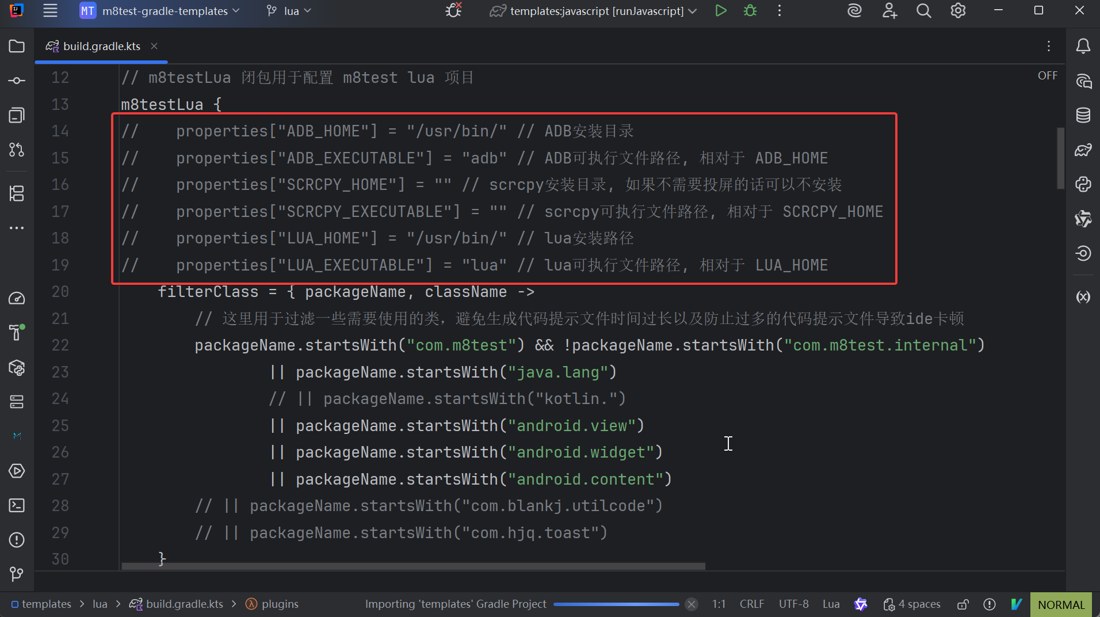Open the Notifications bell panel

pos(1083,46)
